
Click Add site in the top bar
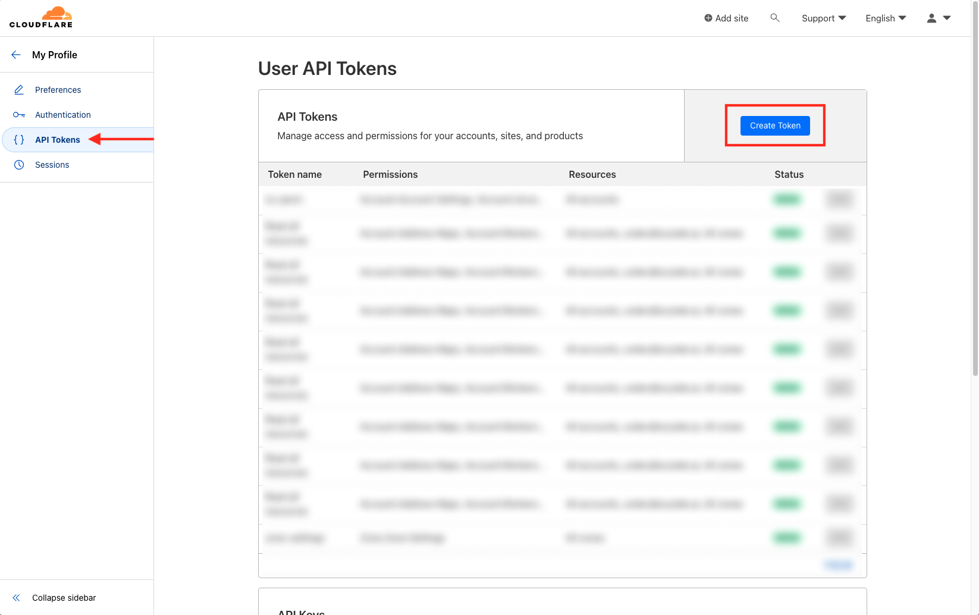click(726, 18)
